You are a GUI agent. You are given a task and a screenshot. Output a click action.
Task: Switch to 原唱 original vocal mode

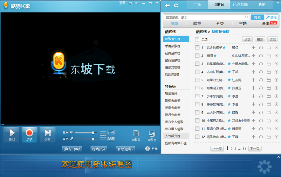pyautogui.click(x=67, y=149)
